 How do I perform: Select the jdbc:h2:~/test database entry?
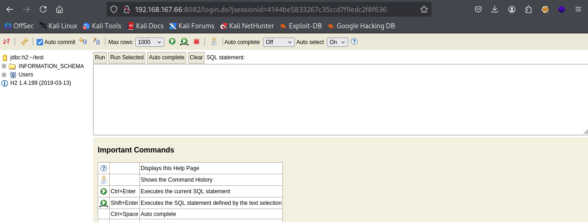26,57
